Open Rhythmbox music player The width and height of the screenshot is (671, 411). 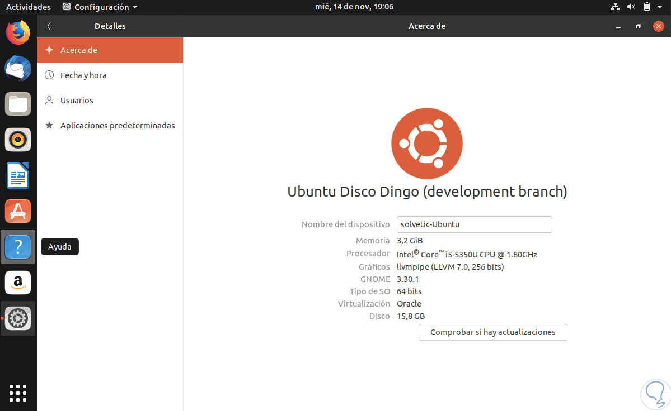click(x=18, y=140)
